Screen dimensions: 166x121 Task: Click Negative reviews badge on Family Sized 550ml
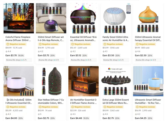pyautogui.click(x=113, y=44)
